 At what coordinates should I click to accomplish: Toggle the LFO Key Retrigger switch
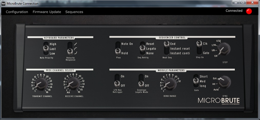click(x=117, y=81)
